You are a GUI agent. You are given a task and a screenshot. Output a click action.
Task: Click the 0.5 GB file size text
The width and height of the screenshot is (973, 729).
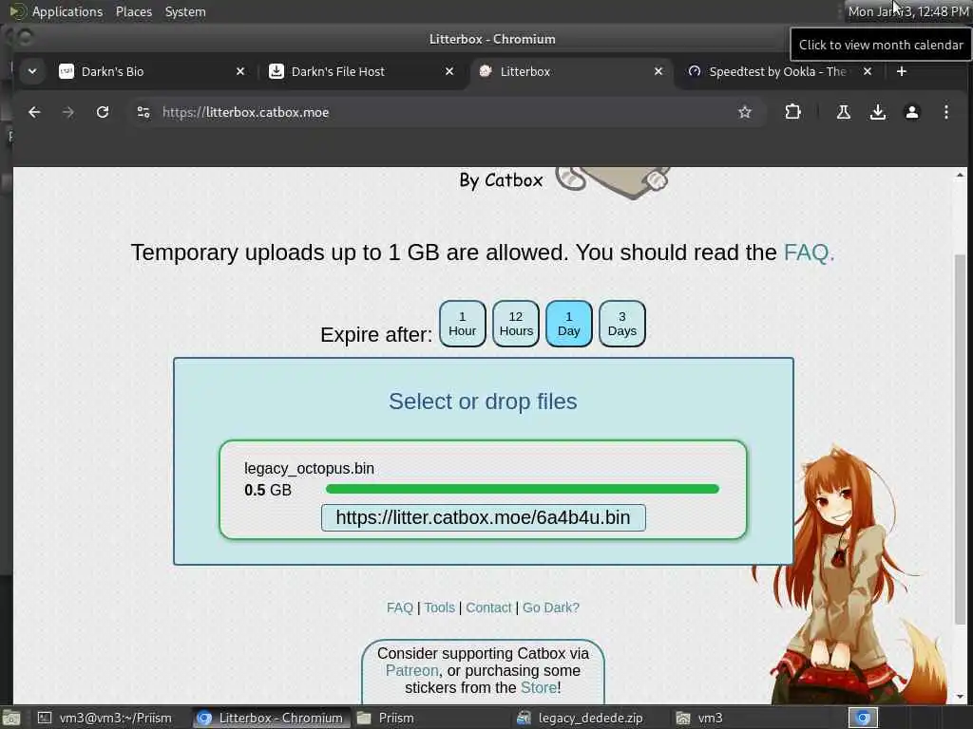[267, 490]
